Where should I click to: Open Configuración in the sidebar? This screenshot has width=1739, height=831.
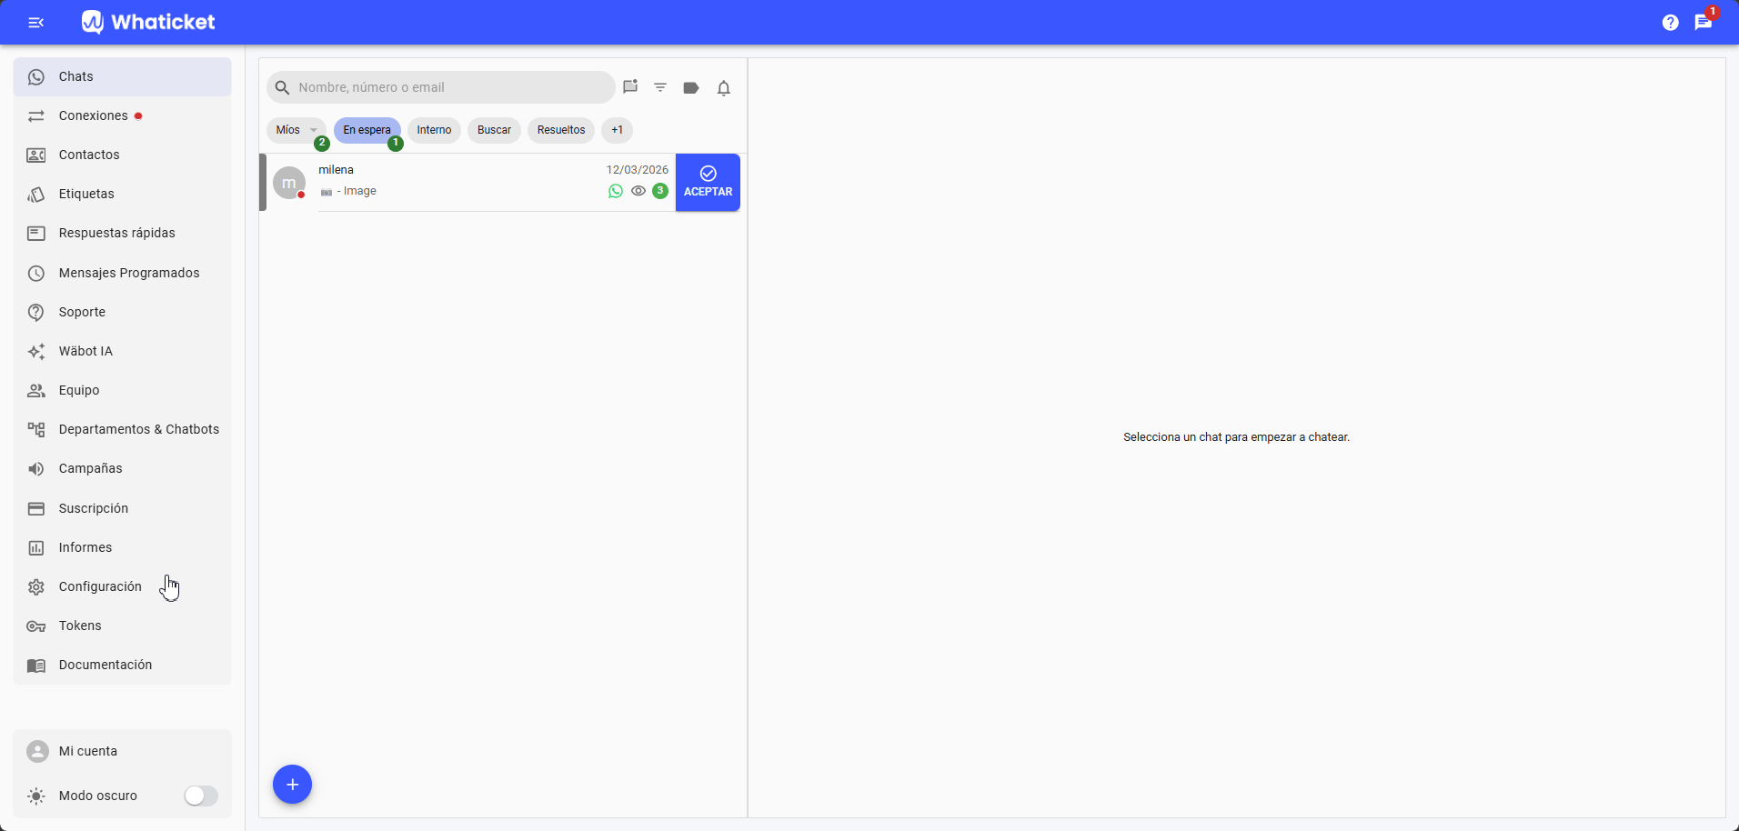point(123,586)
